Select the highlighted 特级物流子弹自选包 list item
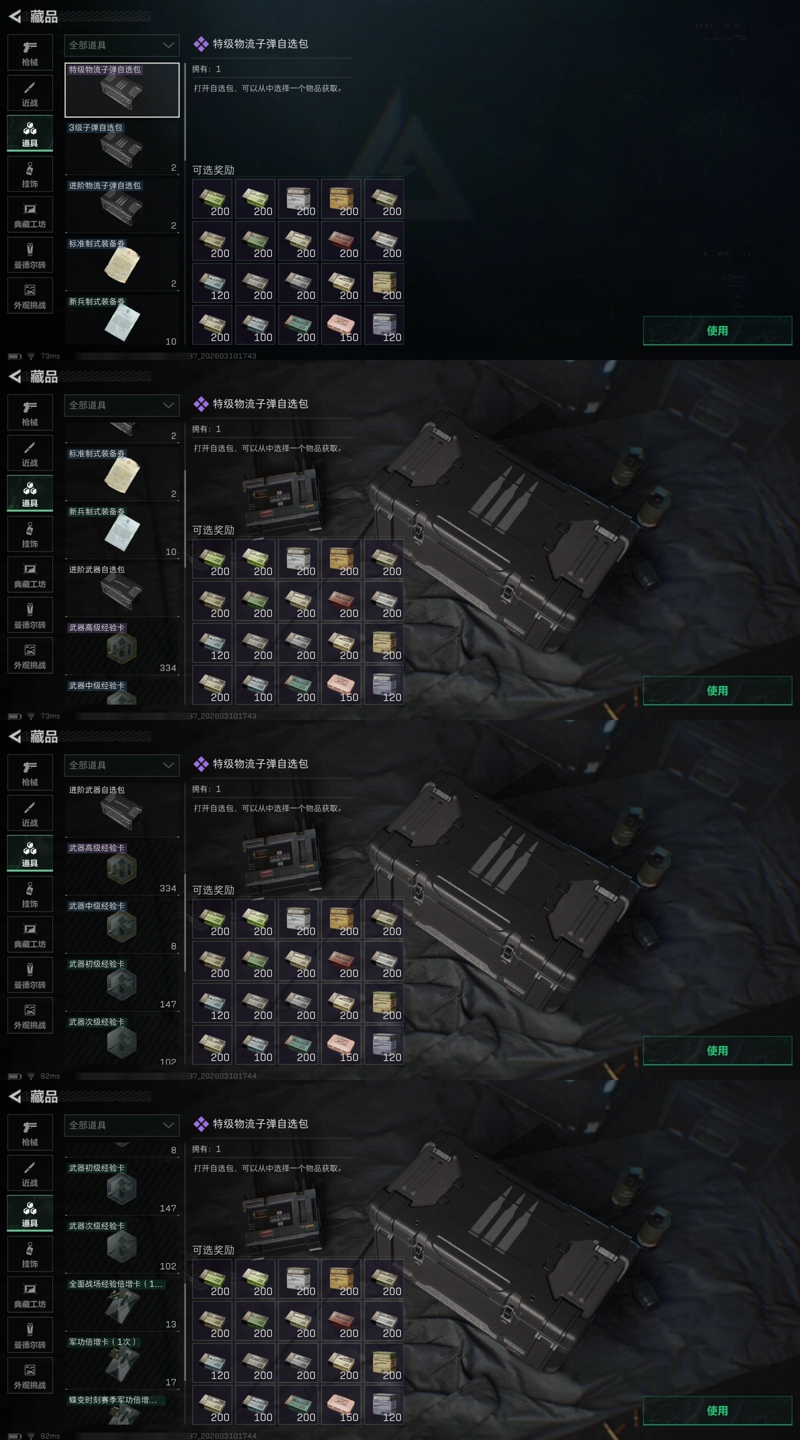 tap(122, 90)
